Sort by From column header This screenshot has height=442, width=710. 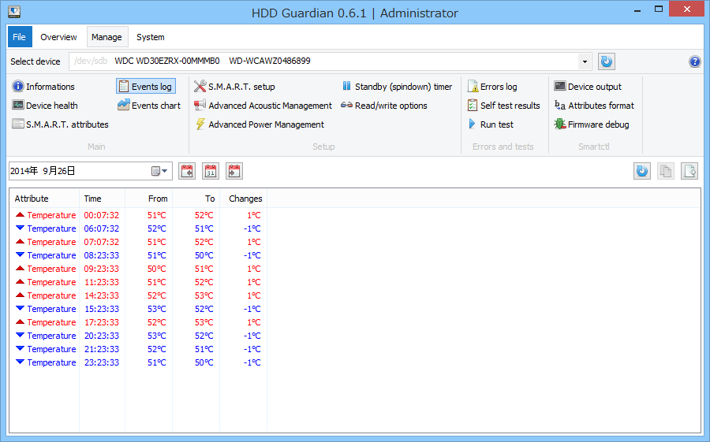(x=148, y=199)
